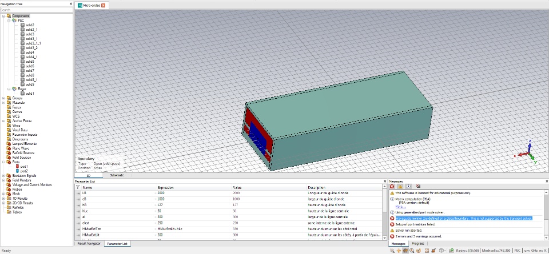Click the Micro-ondes project tab icon
This screenshot has height=254, width=549.
click(x=80, y=5)
